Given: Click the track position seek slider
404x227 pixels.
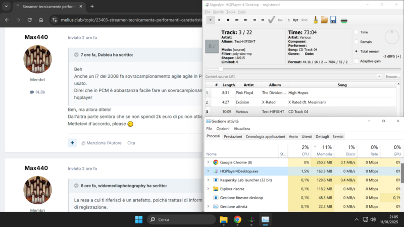Looking at the screenshot, I should pos(221,69).
